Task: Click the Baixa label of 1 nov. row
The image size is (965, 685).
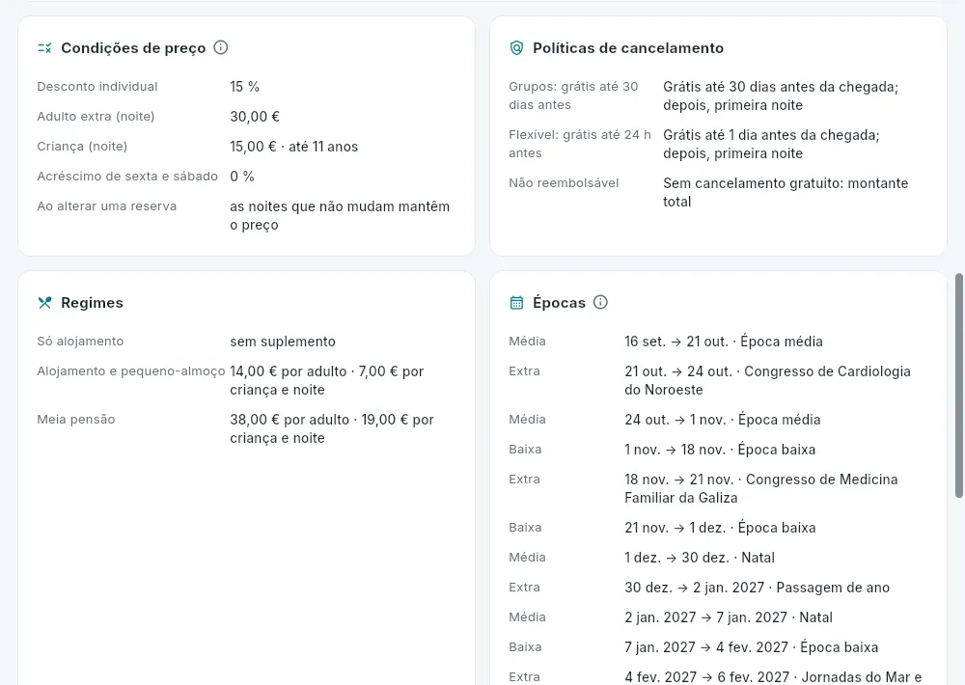Action: (x=525, y=450)
